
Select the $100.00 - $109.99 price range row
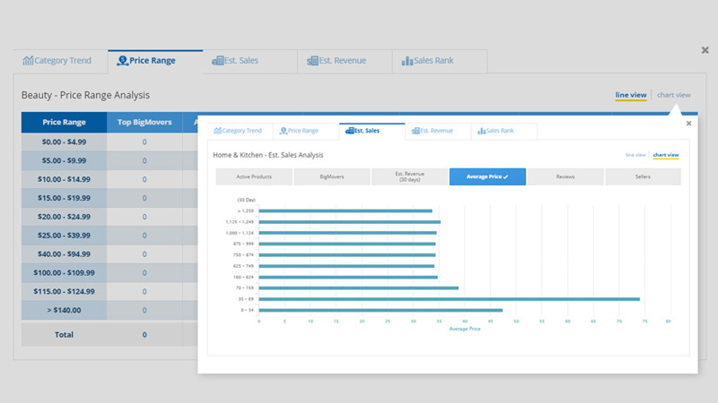(64, 273)
